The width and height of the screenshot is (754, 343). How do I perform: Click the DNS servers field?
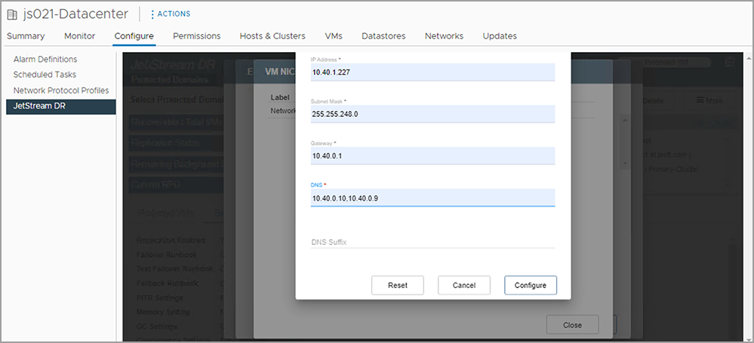[432, 198]
